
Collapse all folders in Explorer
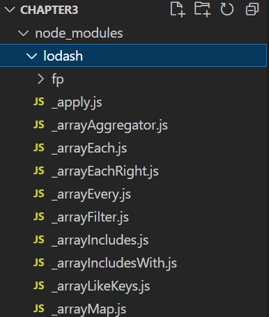click(x=252, y=9)
